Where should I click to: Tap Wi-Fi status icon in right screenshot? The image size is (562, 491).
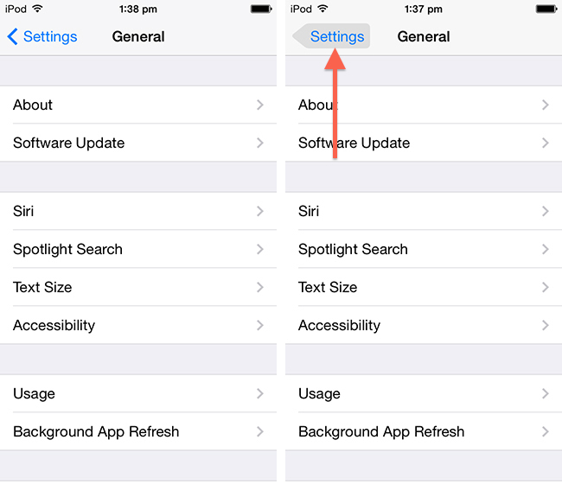[323, 9]
